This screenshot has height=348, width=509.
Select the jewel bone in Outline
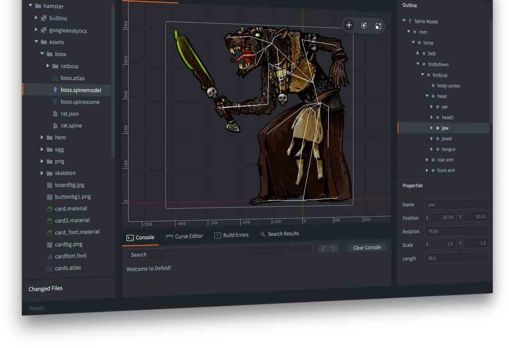[447, 138]
